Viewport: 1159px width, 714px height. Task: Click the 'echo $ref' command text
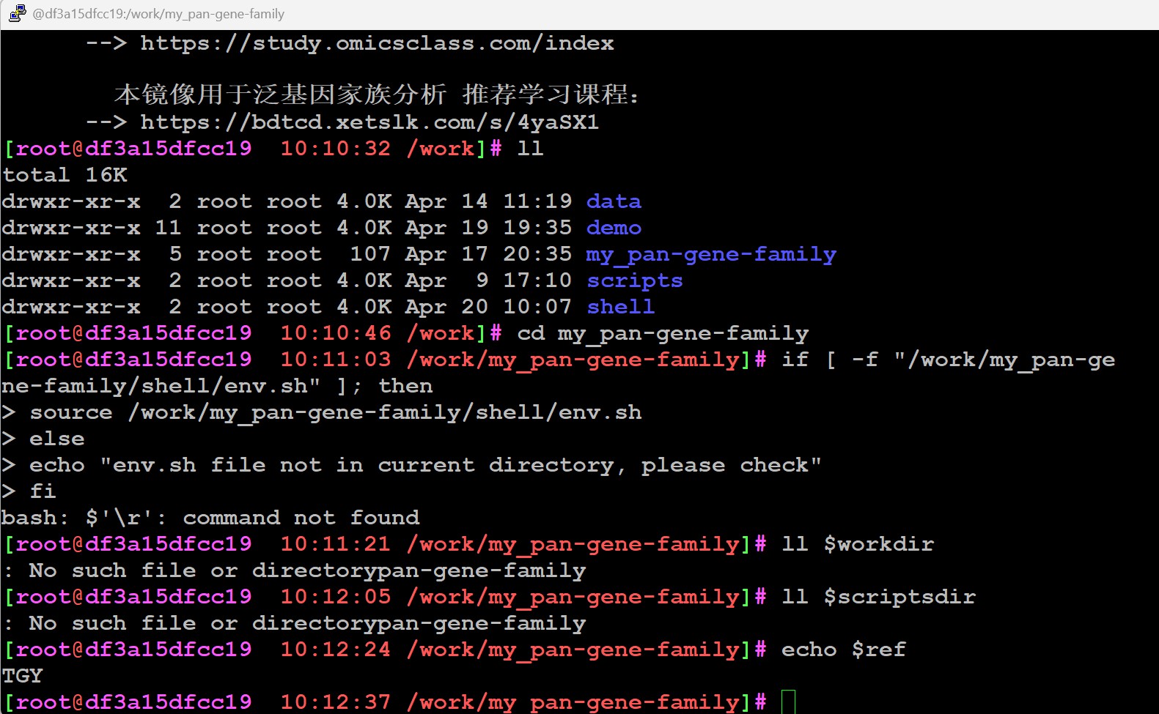coord(843,650)
